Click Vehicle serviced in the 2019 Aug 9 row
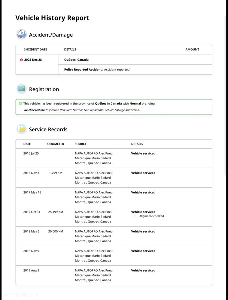The image size is (228, 300). coord(143,270)
